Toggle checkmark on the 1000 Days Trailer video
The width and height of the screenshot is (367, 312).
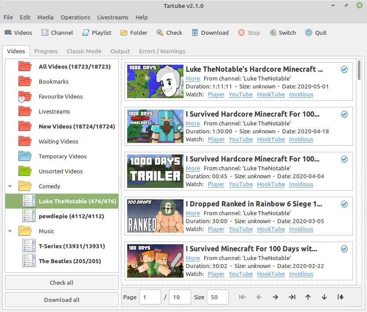point(344,159)
